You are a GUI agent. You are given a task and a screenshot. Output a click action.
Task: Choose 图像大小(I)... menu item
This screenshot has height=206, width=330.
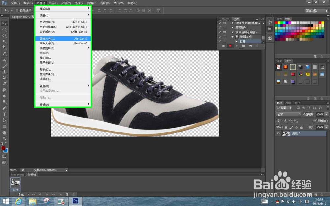click(63, 39)
